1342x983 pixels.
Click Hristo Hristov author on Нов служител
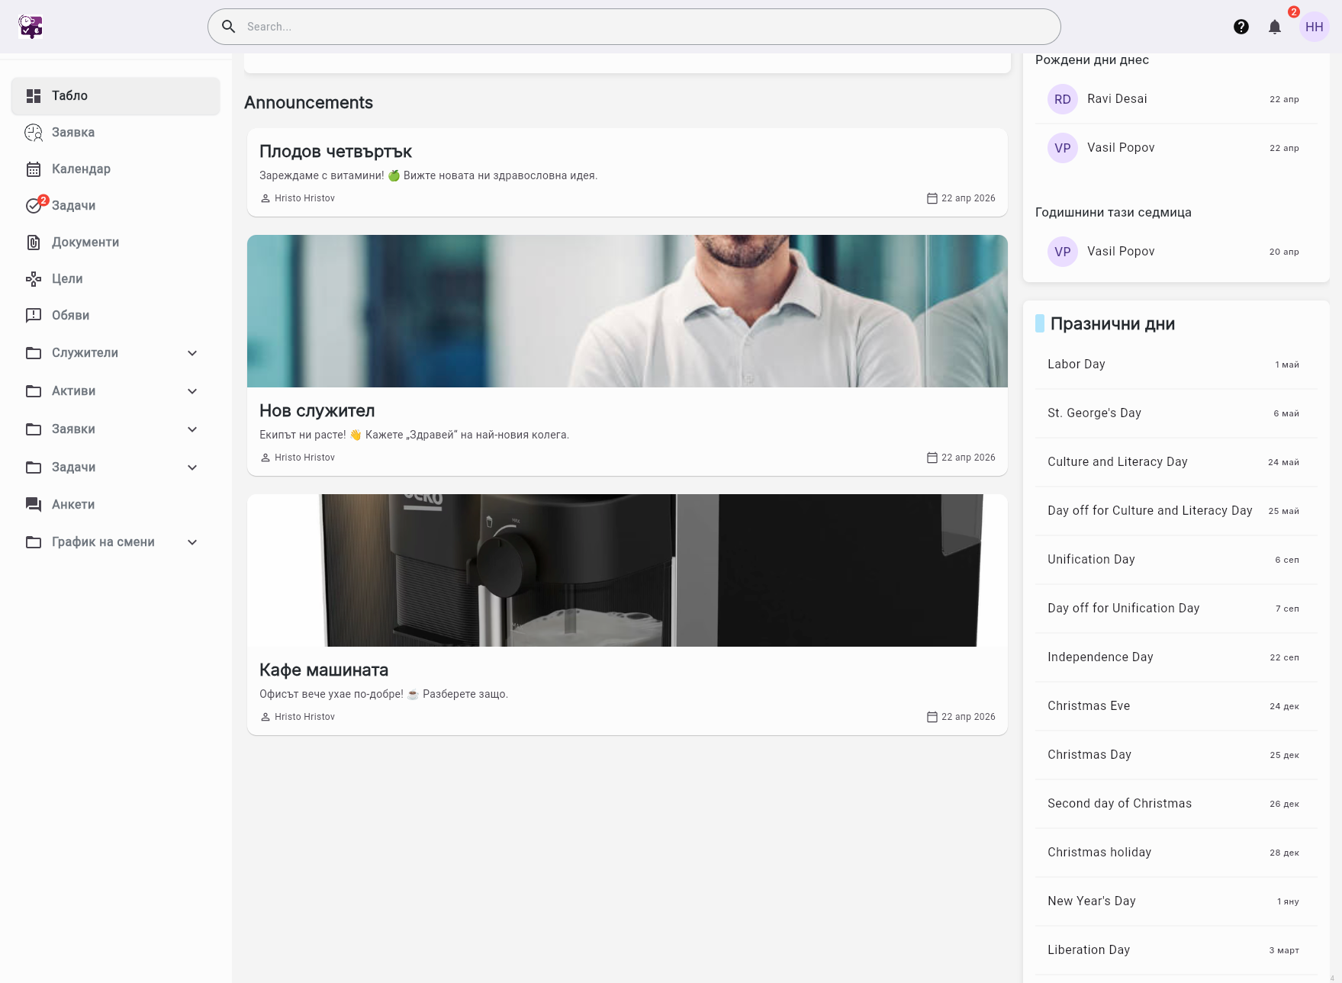tap(304, 458)
